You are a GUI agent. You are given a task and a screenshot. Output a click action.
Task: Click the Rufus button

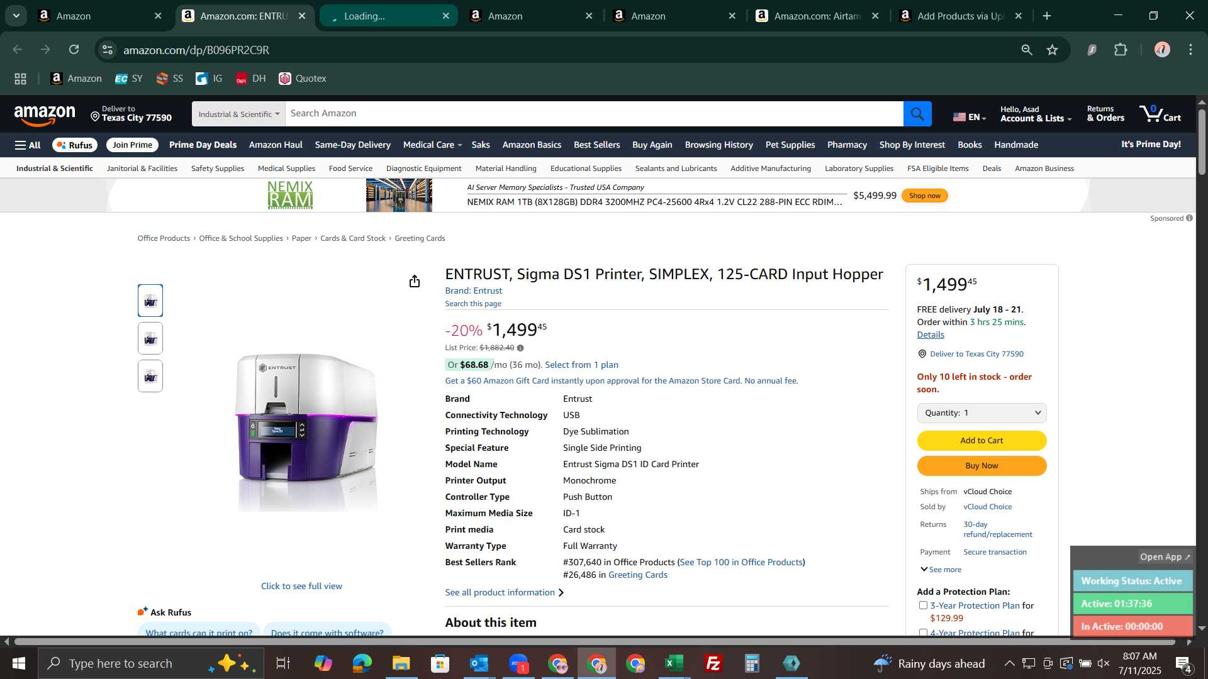pos(75,145)
